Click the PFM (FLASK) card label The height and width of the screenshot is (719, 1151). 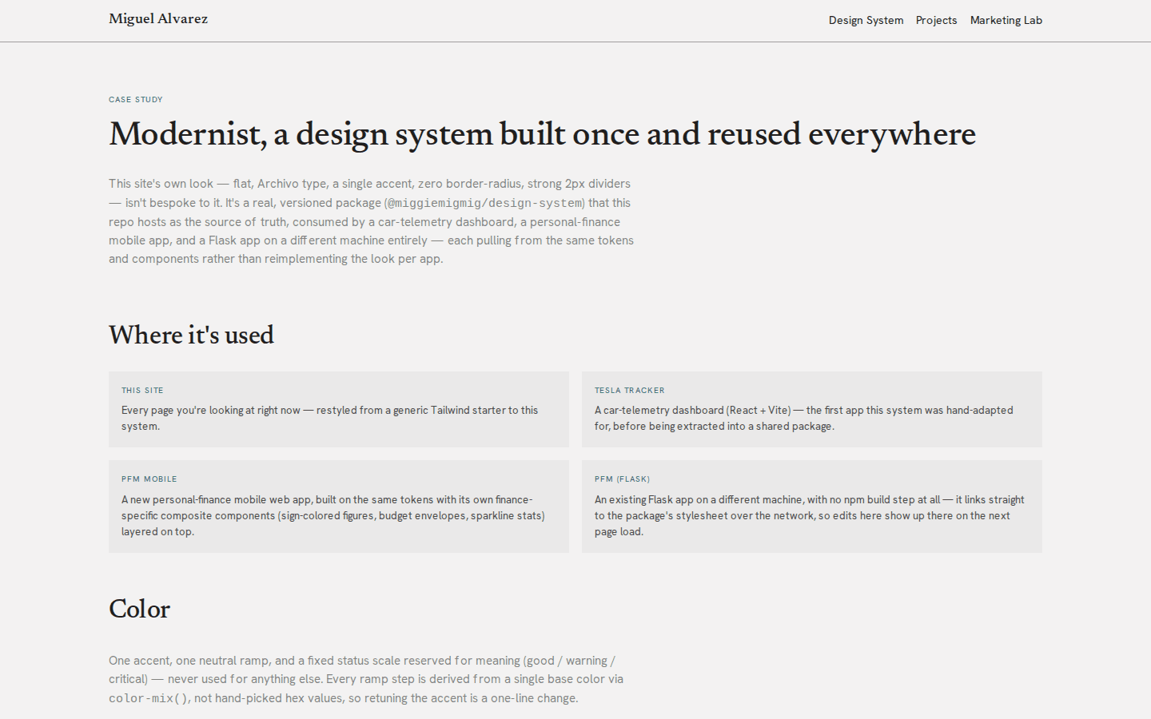click(622, 479)
